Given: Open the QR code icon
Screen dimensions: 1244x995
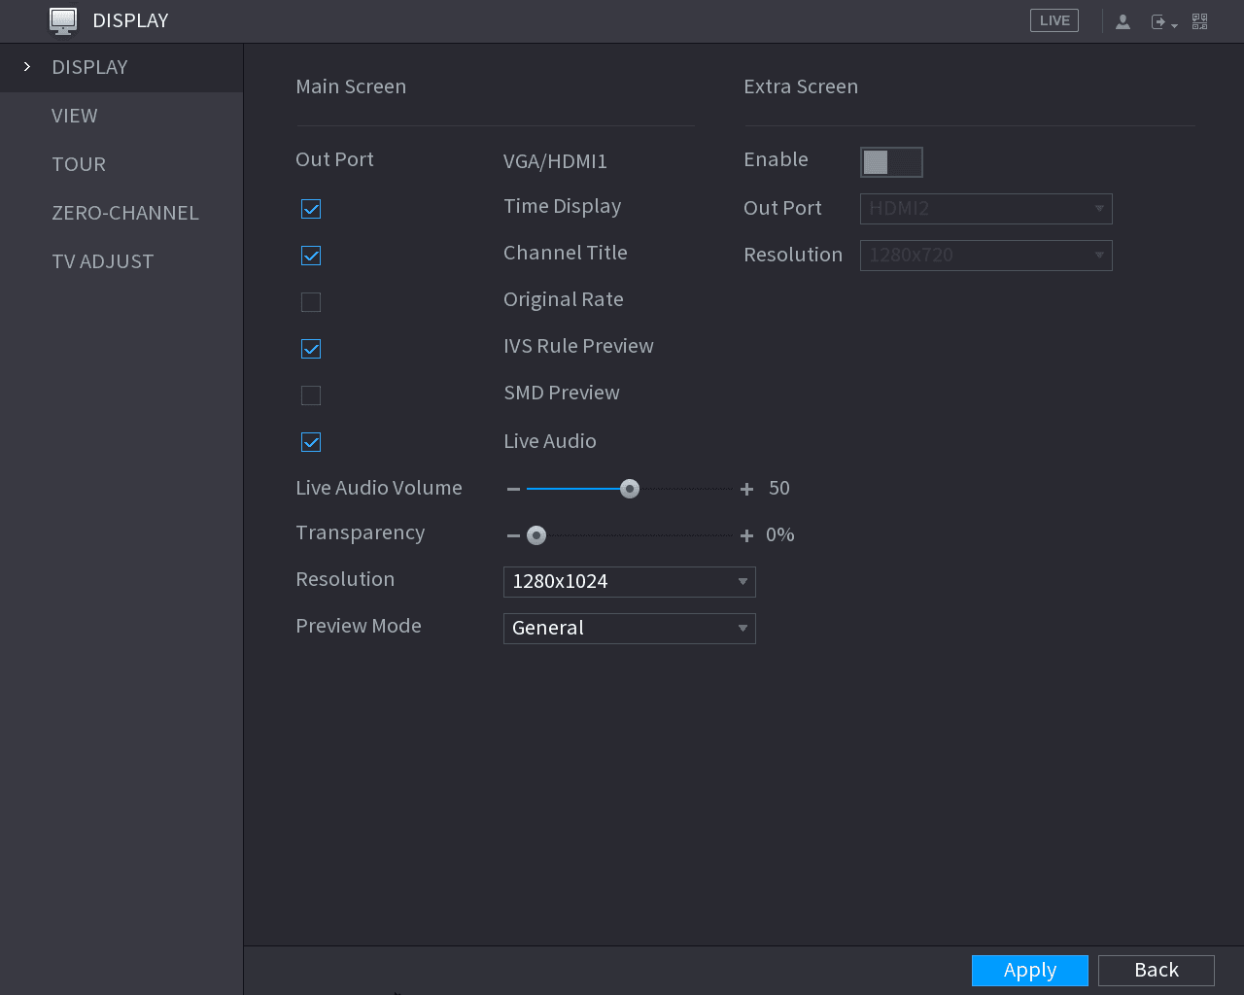Looking at the screenshot, I should 1200,21.
